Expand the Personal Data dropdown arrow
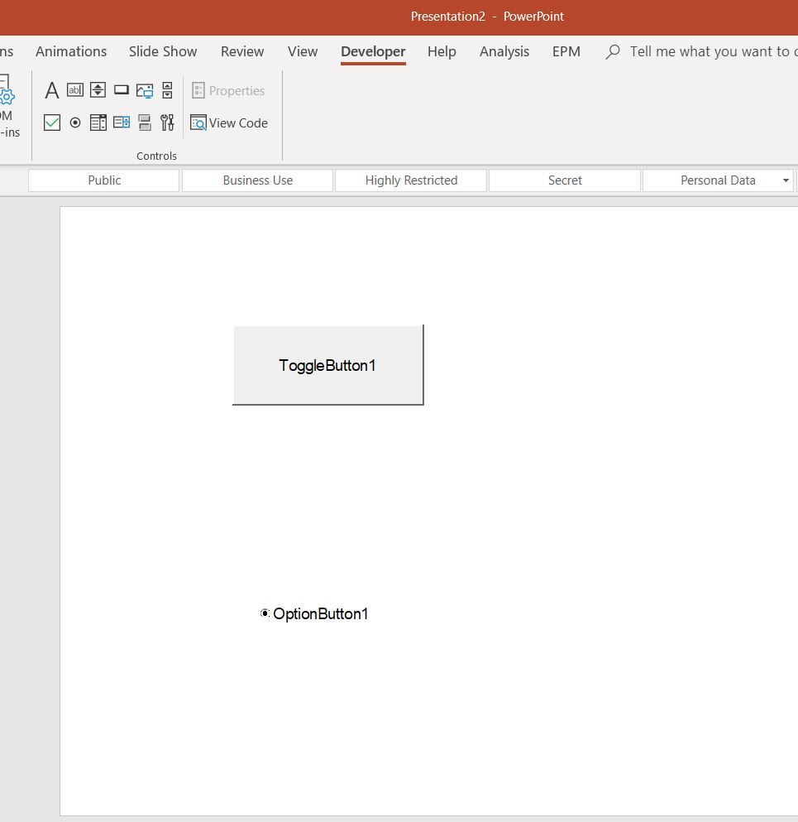This screenshot has width=798, height=822. (x=786, y=180)
